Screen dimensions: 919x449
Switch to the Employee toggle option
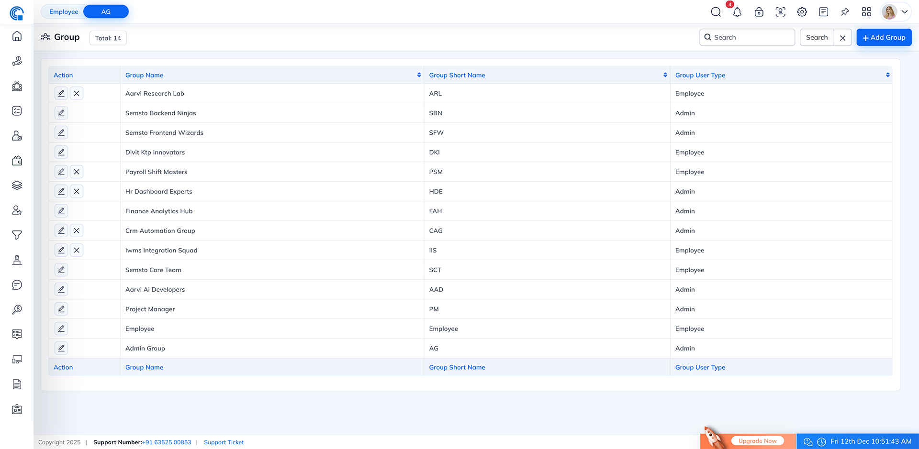pos(64,11)
